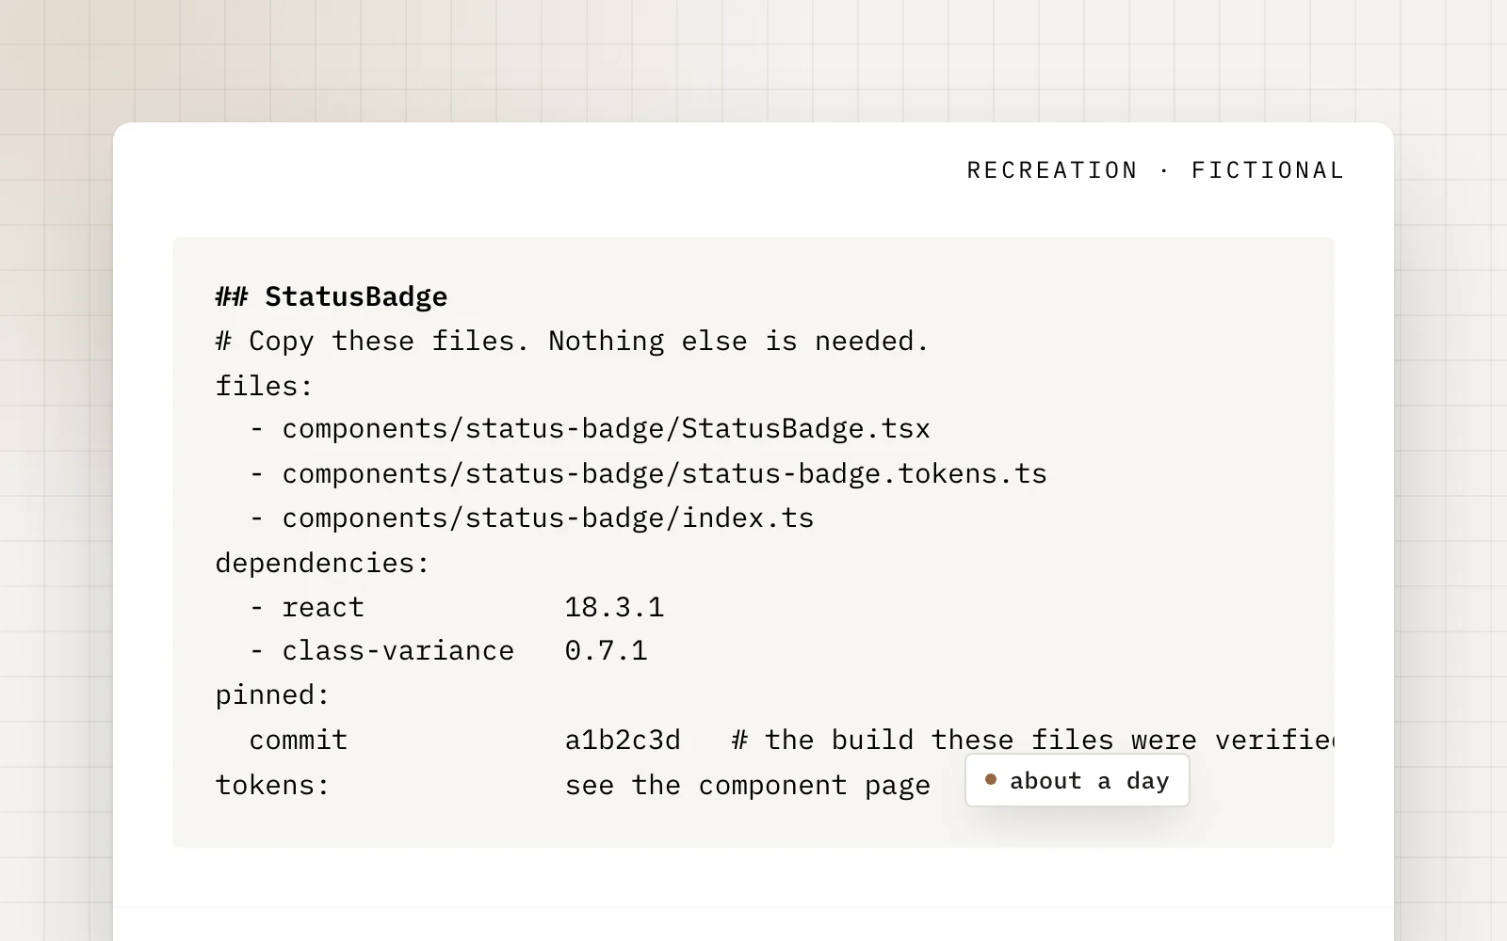This screenshot has width=1507, height=941.
Task: Click the "RECREATION · FICTIONAL" label
Action: pos(1156,170)
